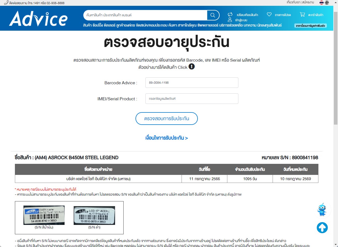Screen dimensions: 338x247
Task: Click the Thai flag language icon
Action: pos(322,2)
